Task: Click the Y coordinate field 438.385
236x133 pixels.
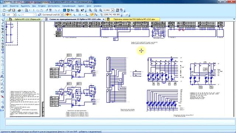Action: click(116, 15)
